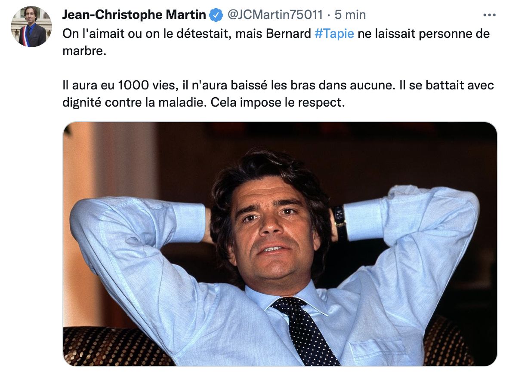Open Jean-Christophe Martin's profile avatar
506x374 pixels.
pos(31,27)
